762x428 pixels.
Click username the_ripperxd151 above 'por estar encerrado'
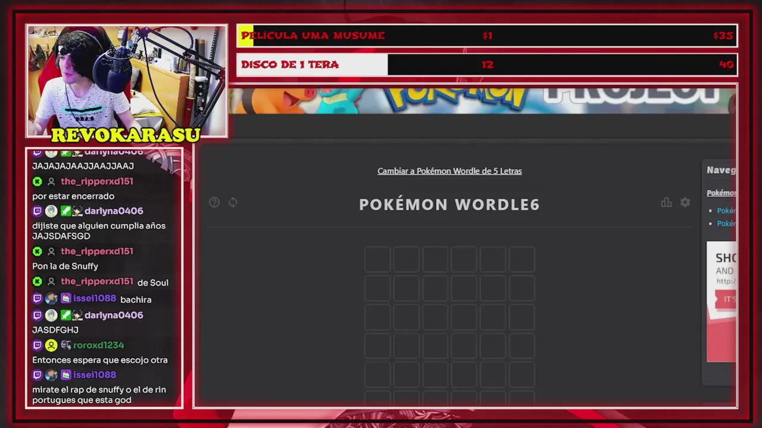point(97,181)
